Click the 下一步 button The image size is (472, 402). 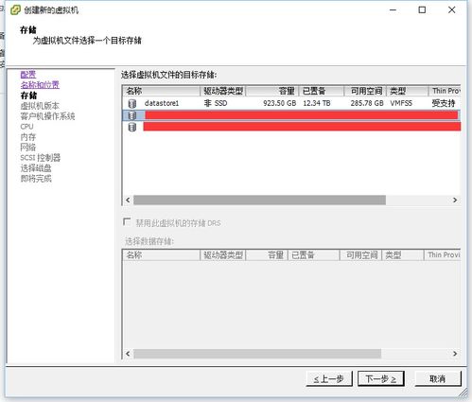[381, 378]
